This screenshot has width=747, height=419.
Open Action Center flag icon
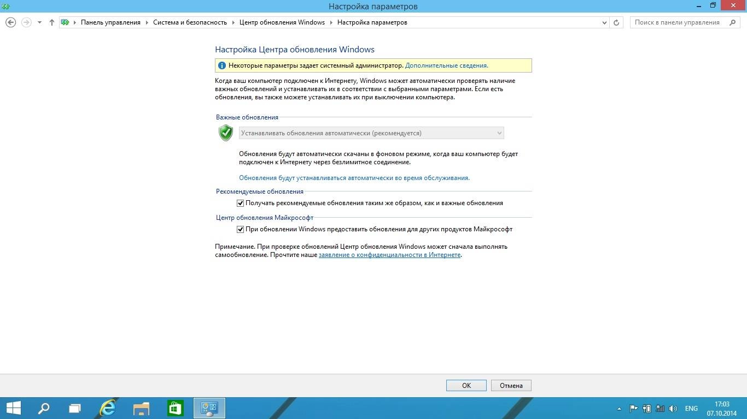point(633,408)
